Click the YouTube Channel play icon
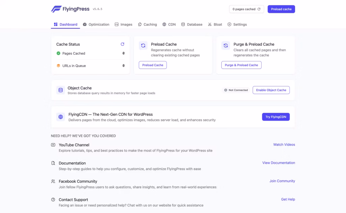Screen dimensions: 346x213 pos(53,145)
